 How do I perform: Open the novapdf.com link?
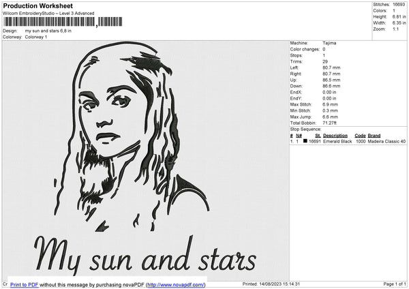pos(176,285)
